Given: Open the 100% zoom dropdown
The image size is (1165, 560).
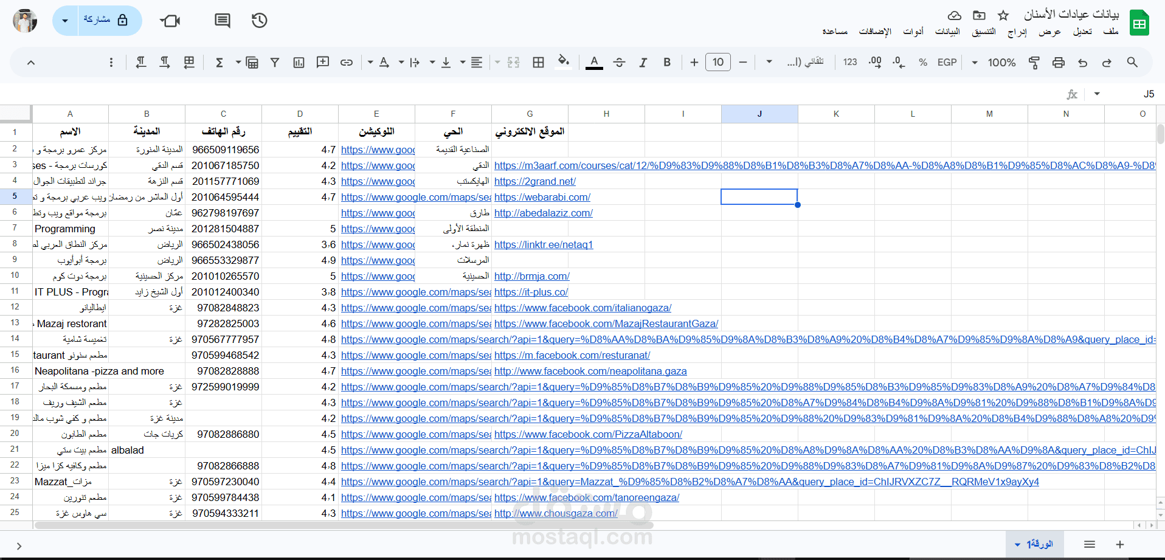Looking at the screenshot, I should [x=995, y=62].
